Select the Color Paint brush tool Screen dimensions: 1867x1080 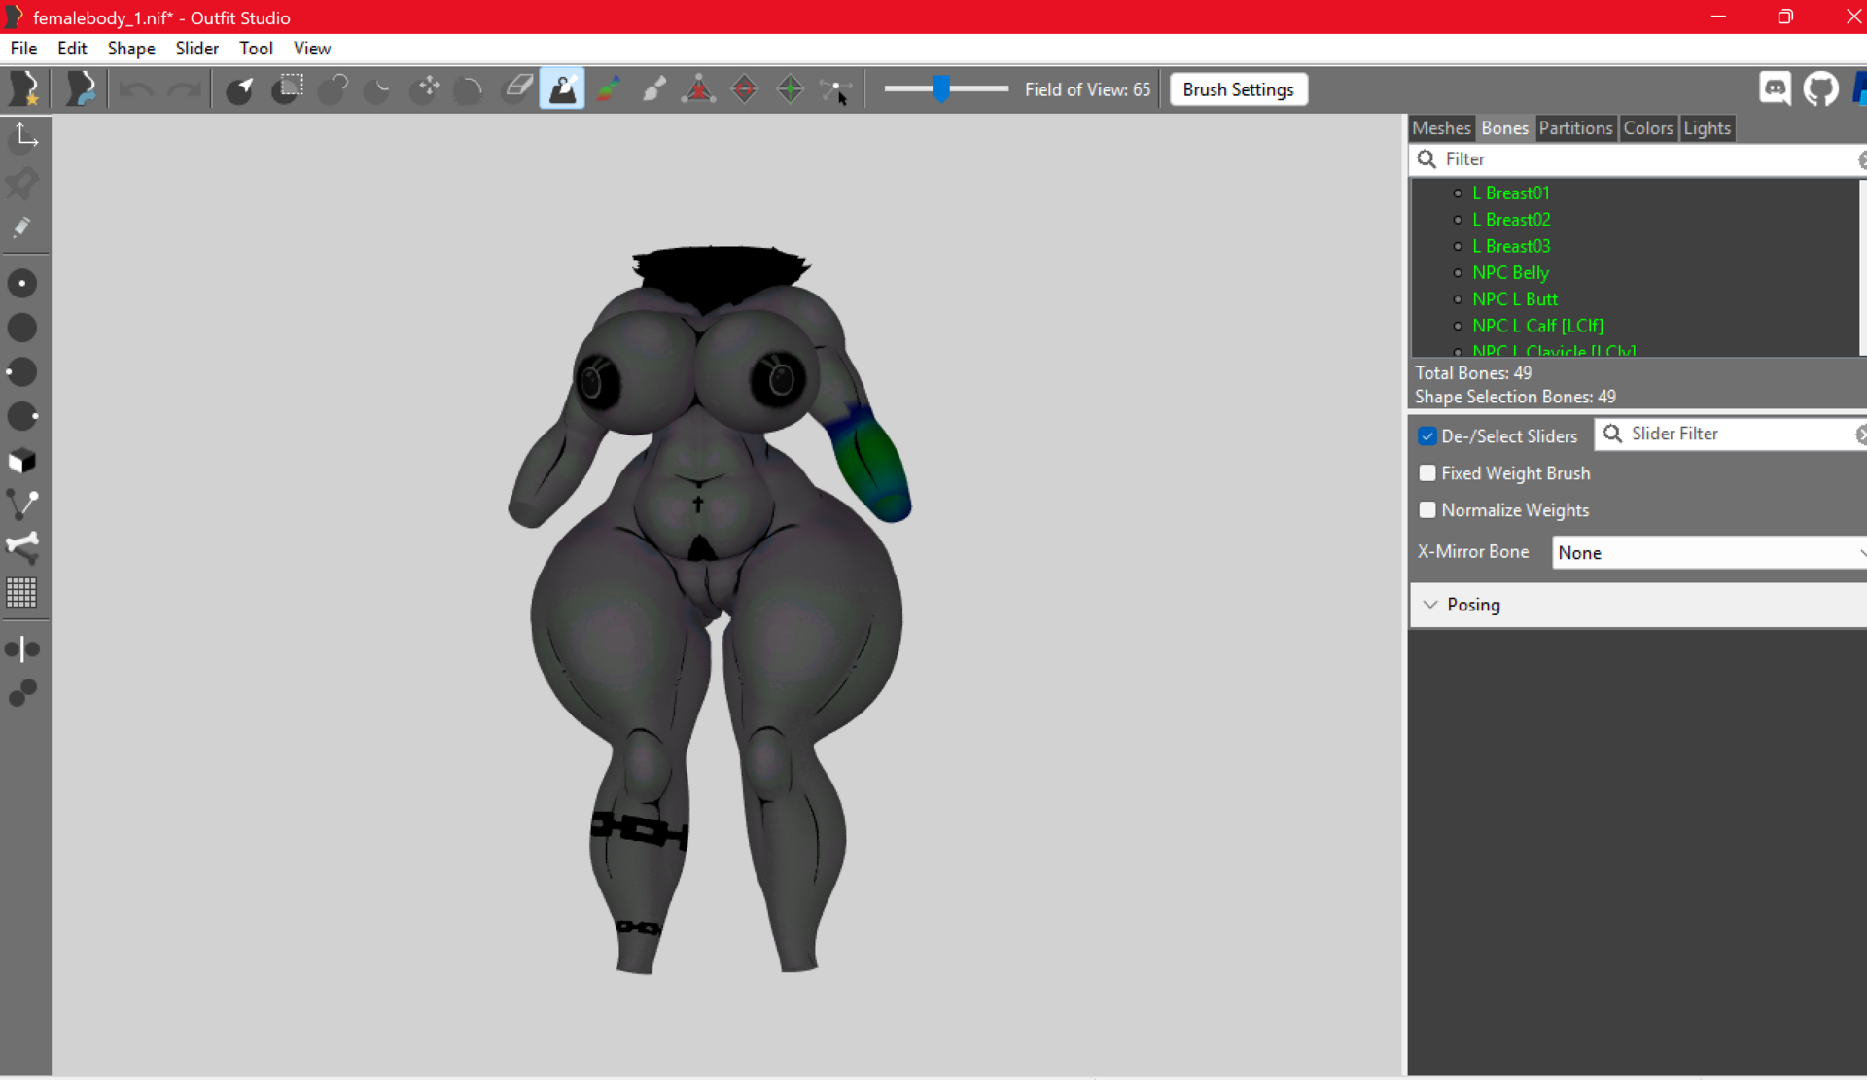point(609,89)
